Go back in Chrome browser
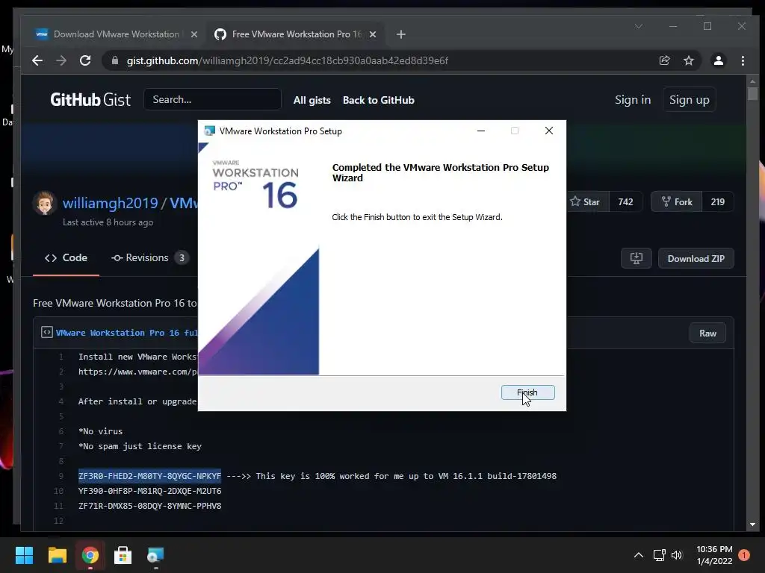The height and width of the screenshot is (573, 765). tap(37, 60)
